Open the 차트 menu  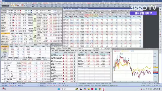point(55,3)
